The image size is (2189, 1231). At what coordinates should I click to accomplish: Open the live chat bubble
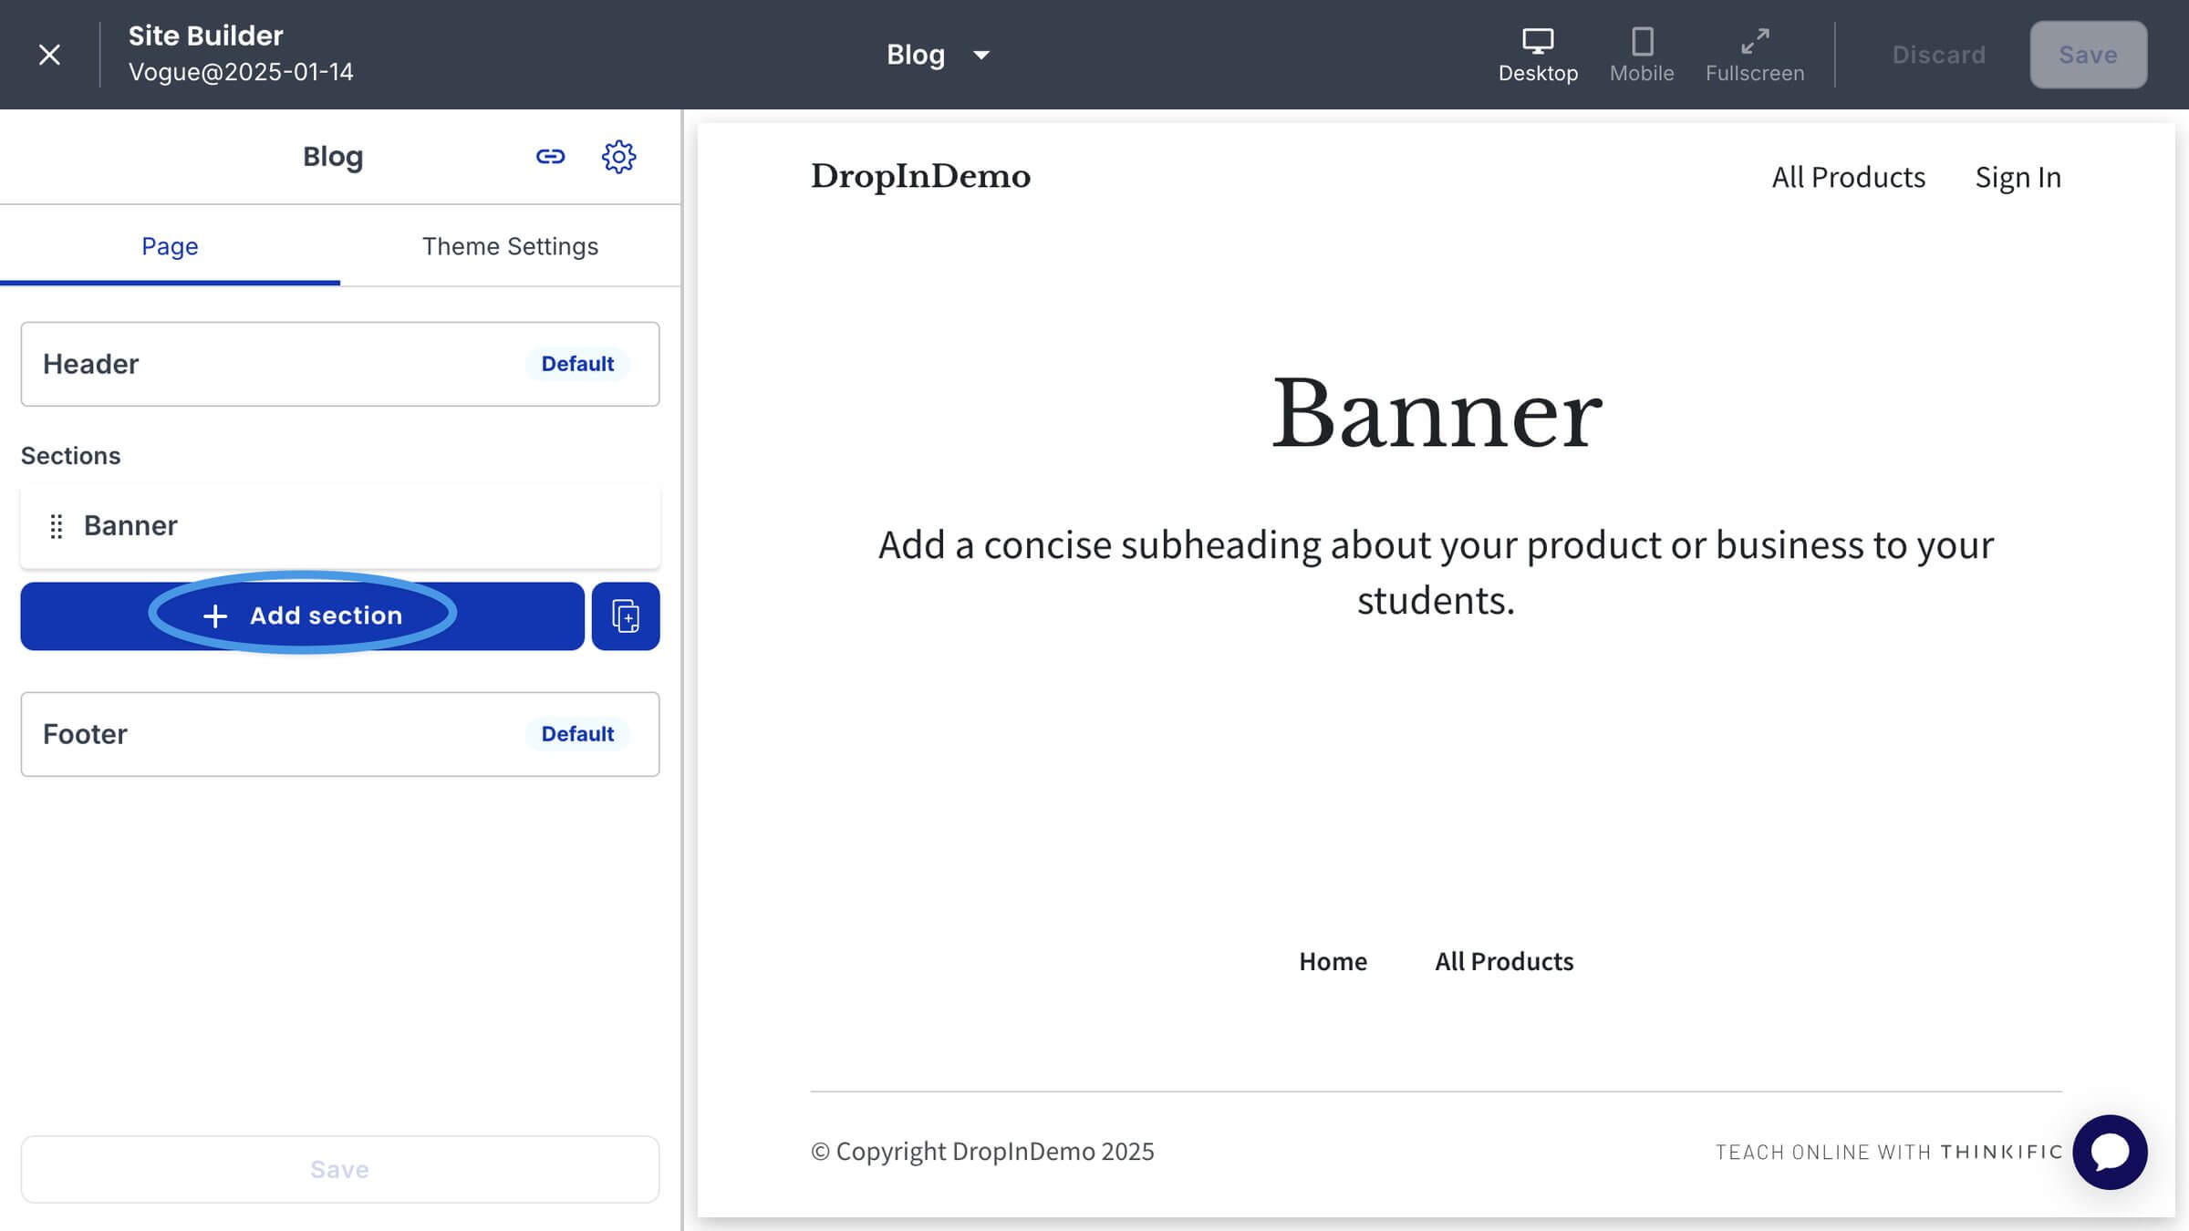[x=2110, y=1152]
